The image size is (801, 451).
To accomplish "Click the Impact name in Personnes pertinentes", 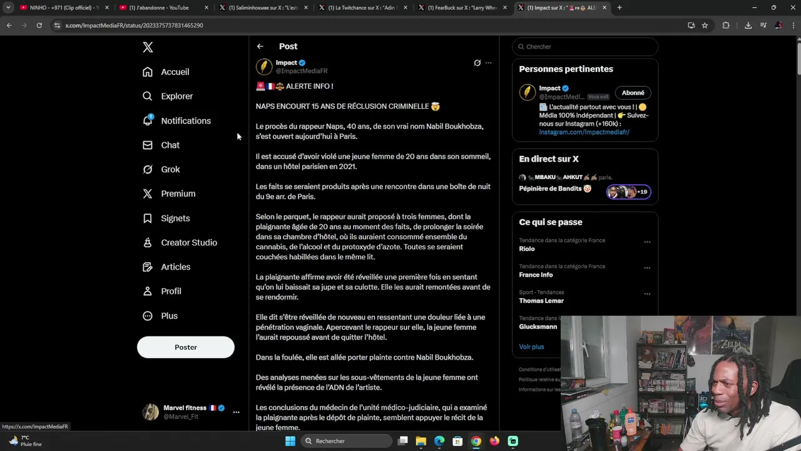I will click(x=550, y=88).
